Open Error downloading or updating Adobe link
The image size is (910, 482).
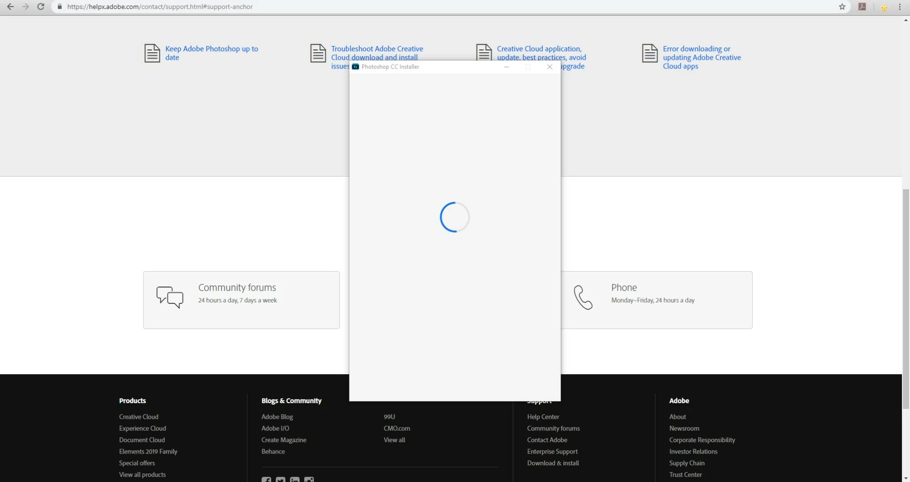click(x=702, y=57)
